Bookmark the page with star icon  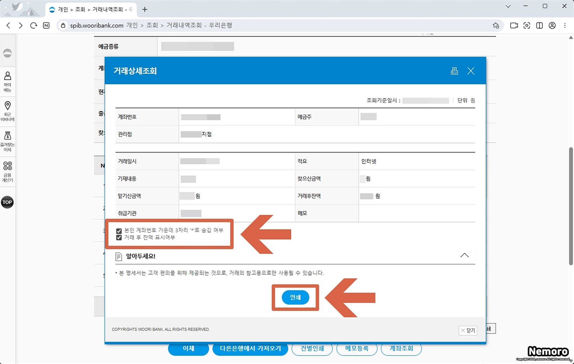click(x=496, y=25)
